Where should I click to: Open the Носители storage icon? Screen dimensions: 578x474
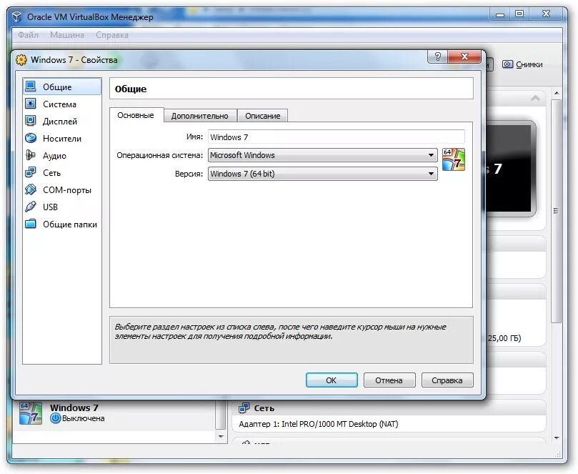tap(31, 138)
